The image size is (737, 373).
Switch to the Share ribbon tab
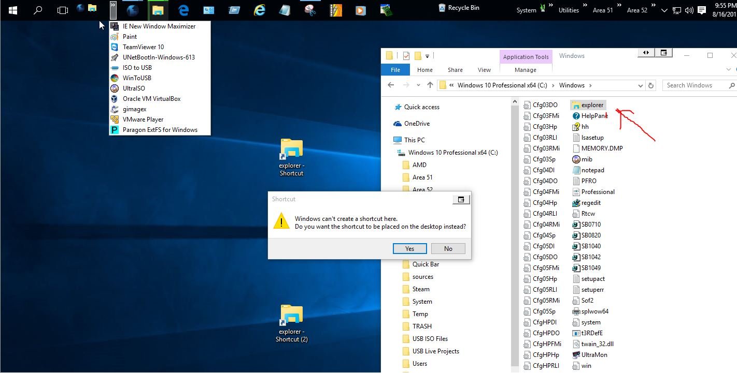455,70
